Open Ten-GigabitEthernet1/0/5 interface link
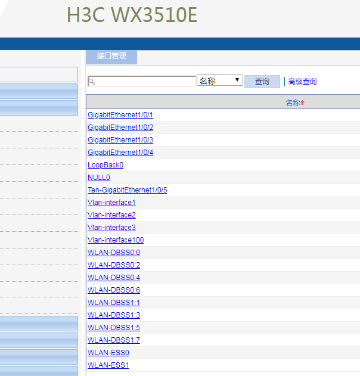This screenshot has width=360, height=376. [128, 190]
